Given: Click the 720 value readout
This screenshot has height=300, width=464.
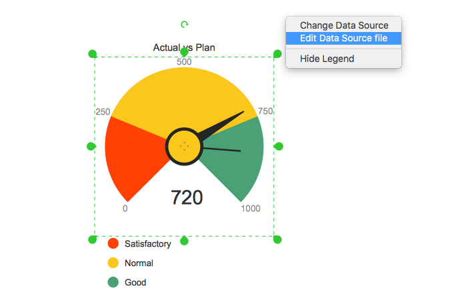Looking at the screenshot, I should tap(187, 197).
